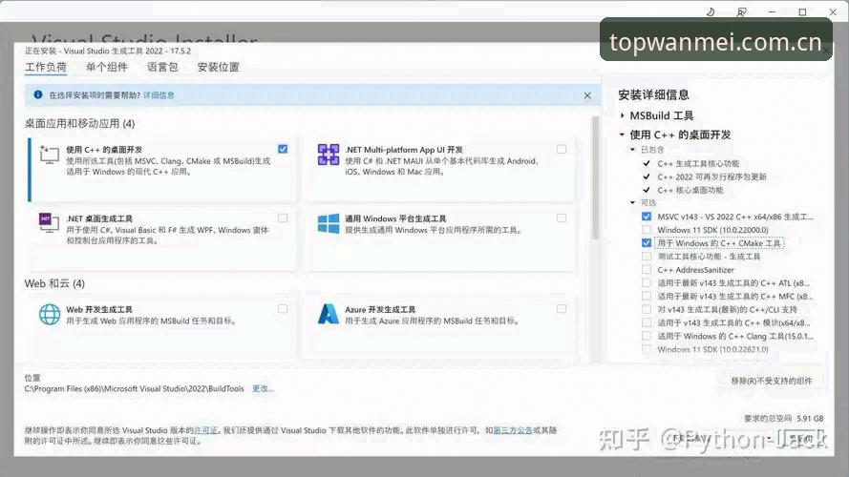The image size is (849, 477).
Task: Tick the Azure 开发生成工具 checkbox
Action: click(562, 309)
